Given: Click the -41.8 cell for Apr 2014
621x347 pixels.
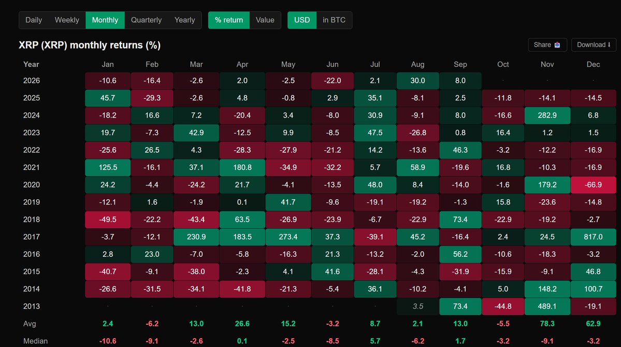Looking at the screenshot, I should pyautogui.click(x=242, y=289).
